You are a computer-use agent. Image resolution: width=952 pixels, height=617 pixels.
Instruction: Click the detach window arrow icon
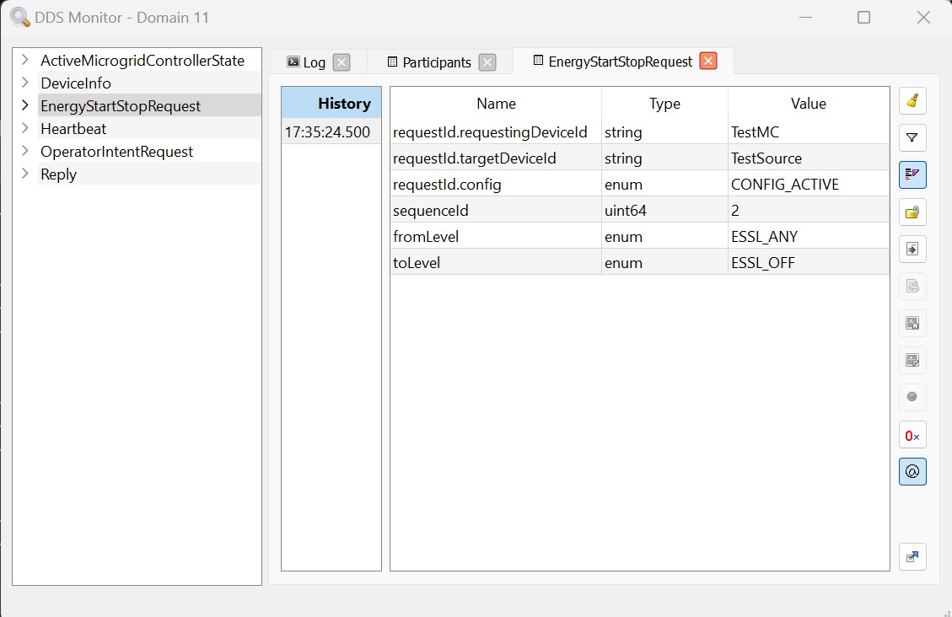coord(912,556)
